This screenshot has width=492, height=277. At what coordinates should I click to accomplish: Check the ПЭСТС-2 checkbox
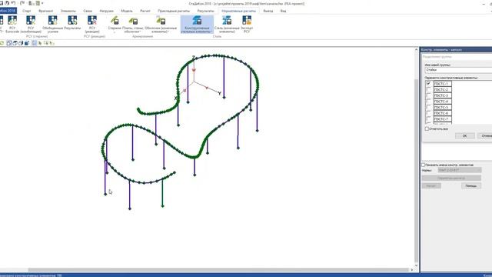pos(429,89)
